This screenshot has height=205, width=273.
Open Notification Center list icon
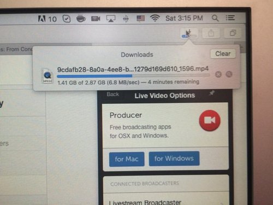(230, 18)
